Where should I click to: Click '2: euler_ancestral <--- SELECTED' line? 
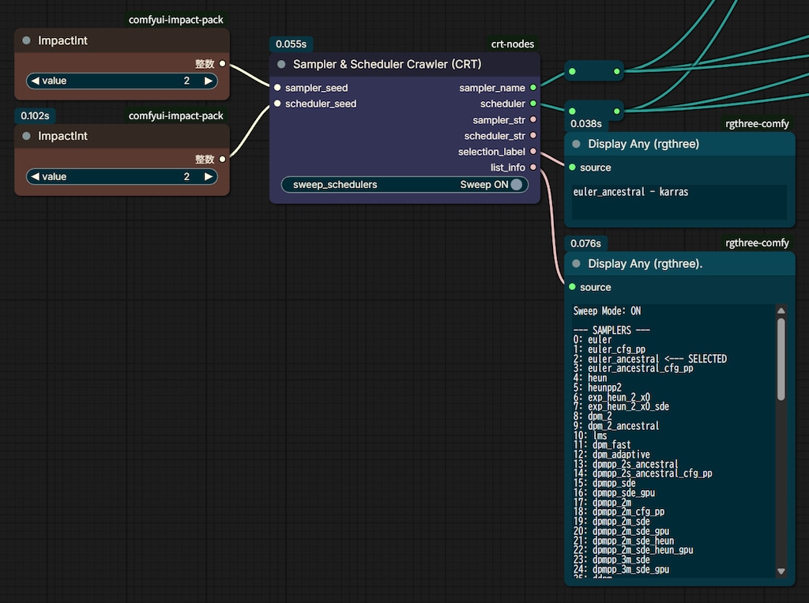click(650, 359)
